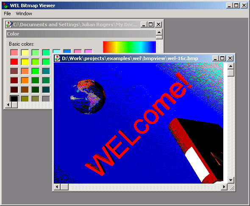Maximize the wel-16c.bmp child window

pos(222,58)
